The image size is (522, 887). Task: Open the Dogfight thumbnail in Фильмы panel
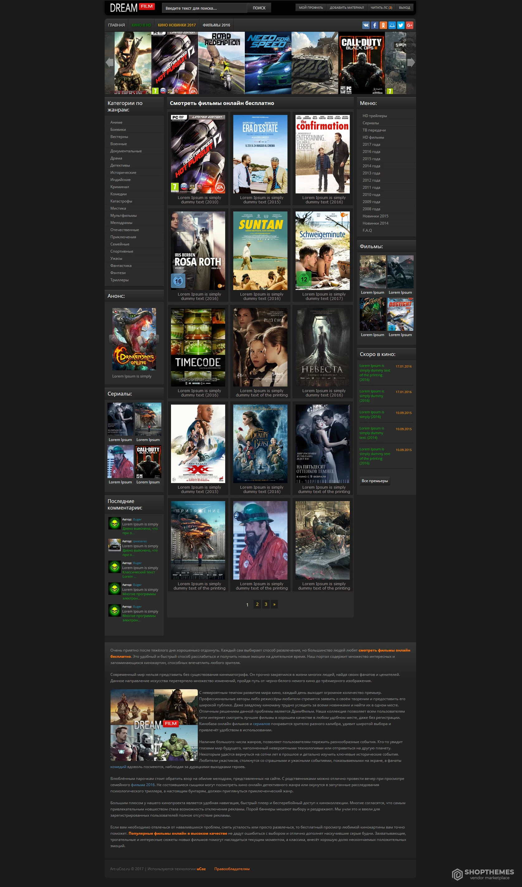pyautogui.click(x=400, y=314)
